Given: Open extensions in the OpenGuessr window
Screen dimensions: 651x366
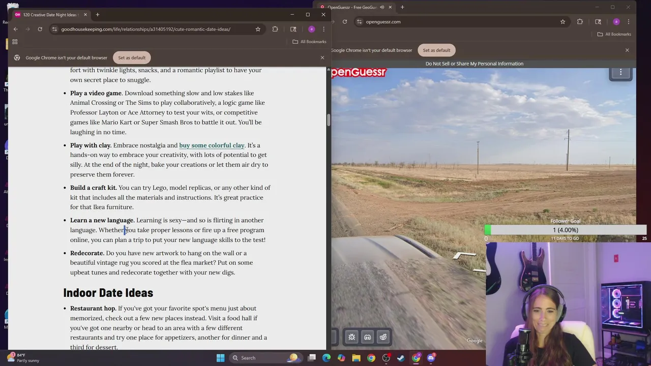Looking at the screenshot, I should pos(580,21).
